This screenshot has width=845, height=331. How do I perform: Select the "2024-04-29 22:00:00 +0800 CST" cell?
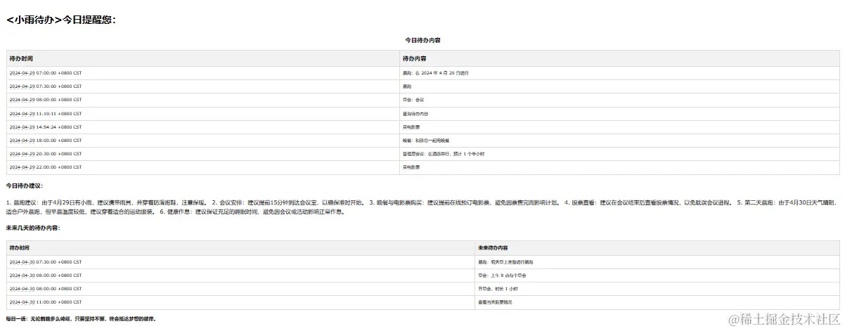pos(202,167)
